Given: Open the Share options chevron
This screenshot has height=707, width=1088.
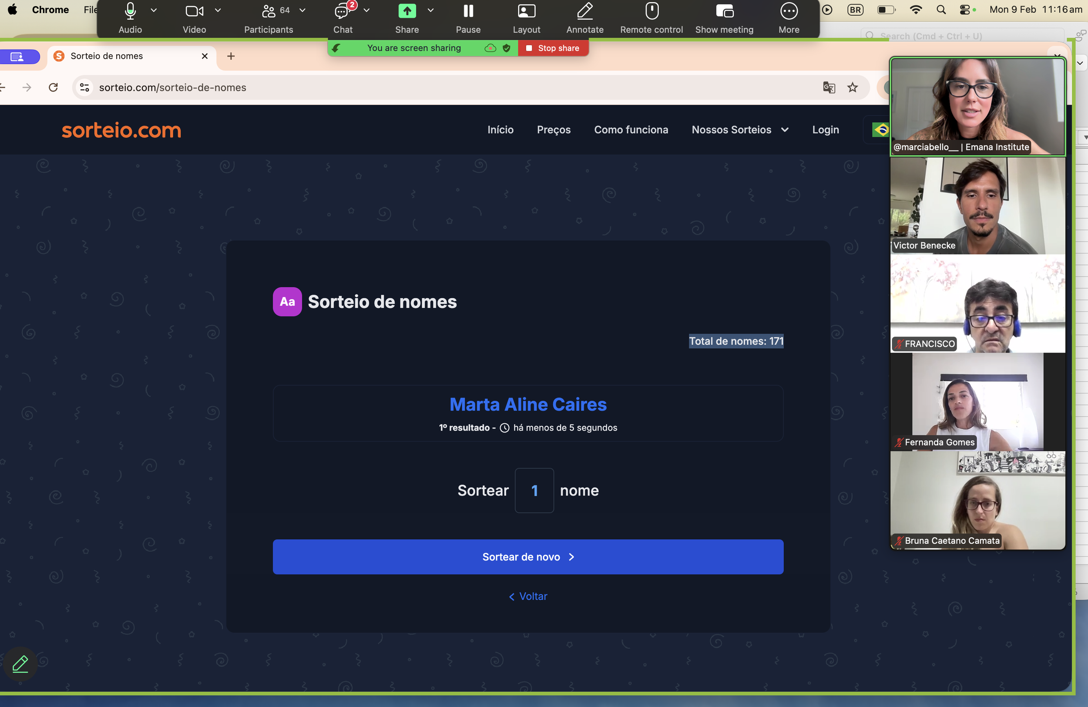Looking at the screenshot, I should point(430,10).
